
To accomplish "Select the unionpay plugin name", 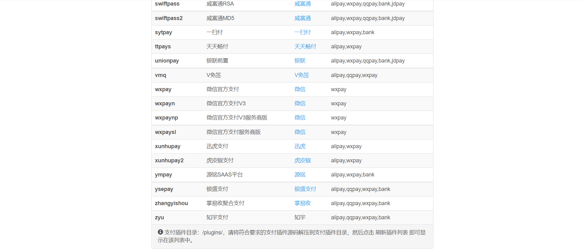I will (167, 61).
